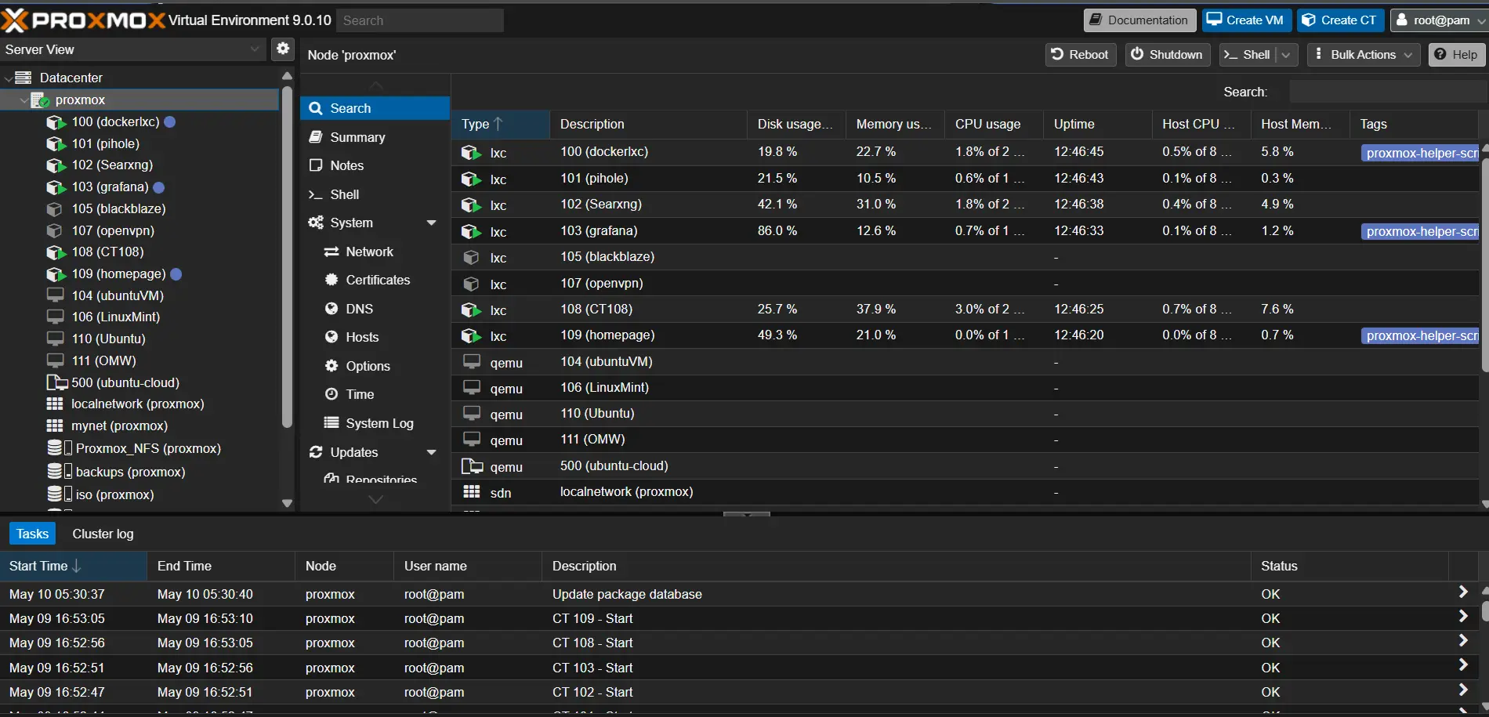The height and width of the screenshot is (717, 1489).
Task: Collapse the System submenu
Action: (431, 223)
